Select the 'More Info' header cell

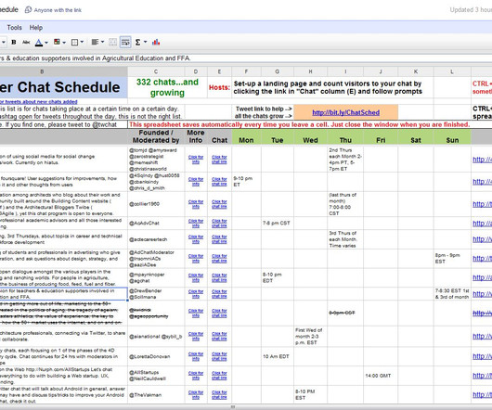[x=196, y=136]
